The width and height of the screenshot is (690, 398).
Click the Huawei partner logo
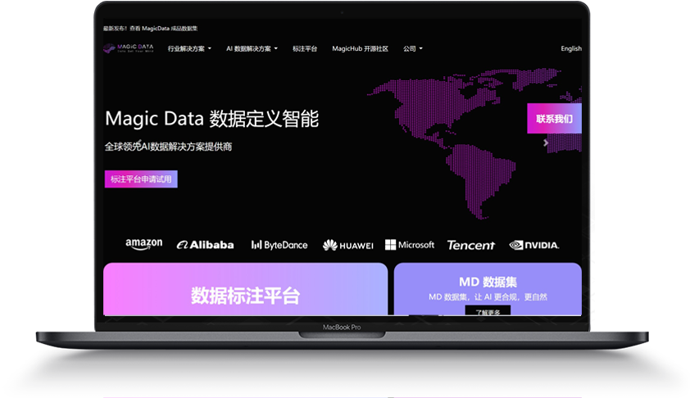347,245
